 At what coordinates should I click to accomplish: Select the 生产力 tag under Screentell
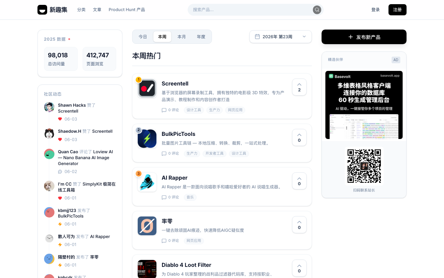(x=214, y=110)
